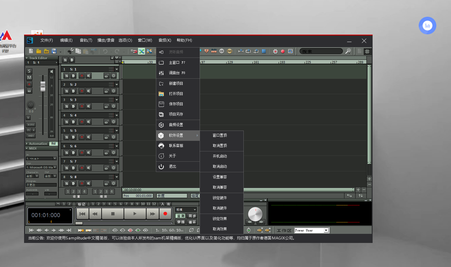Toggle mute (静) on track 3

73,106
